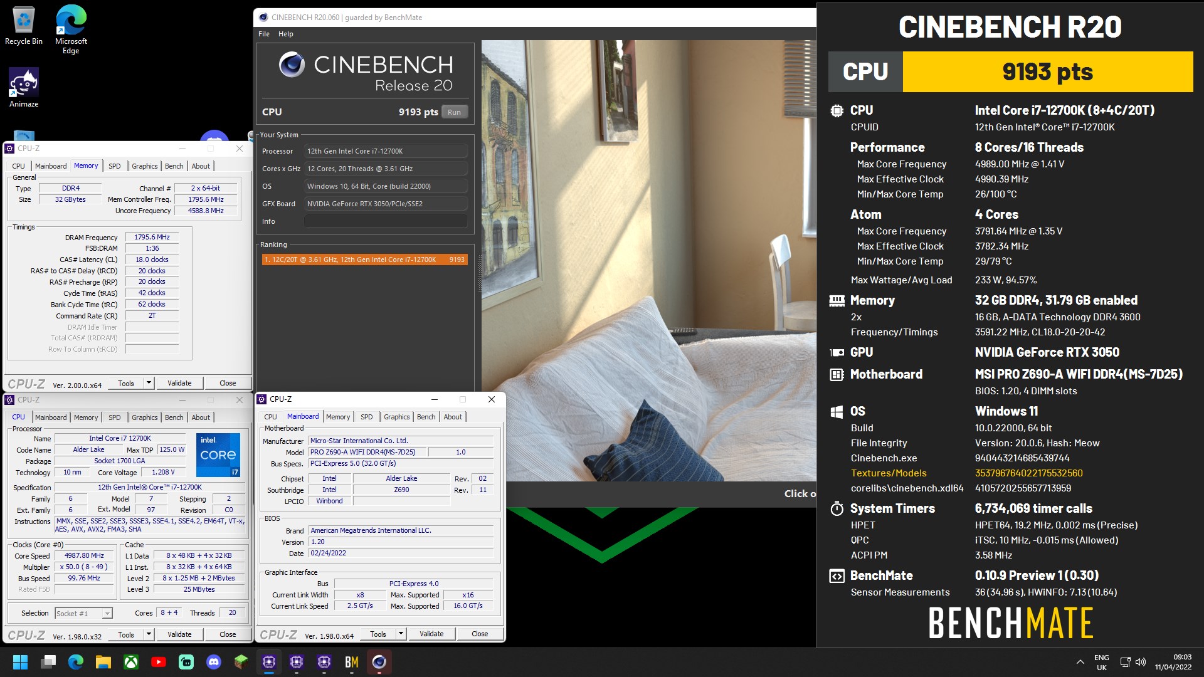Click the Intel Core i7 logo in CPU-Z
This screenshot has width=1204, height=677.
pyautogui.click(x=218, y=454)
